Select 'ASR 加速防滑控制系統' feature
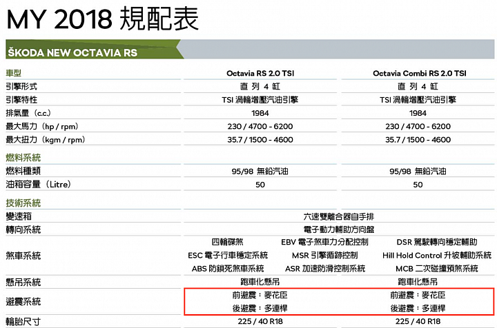Viewport: 497px width, 328px height. coord(325,269)
